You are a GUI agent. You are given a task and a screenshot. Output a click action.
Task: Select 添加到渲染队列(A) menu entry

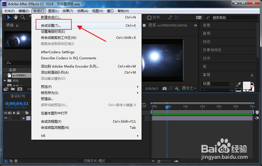(x=86, y=73)
